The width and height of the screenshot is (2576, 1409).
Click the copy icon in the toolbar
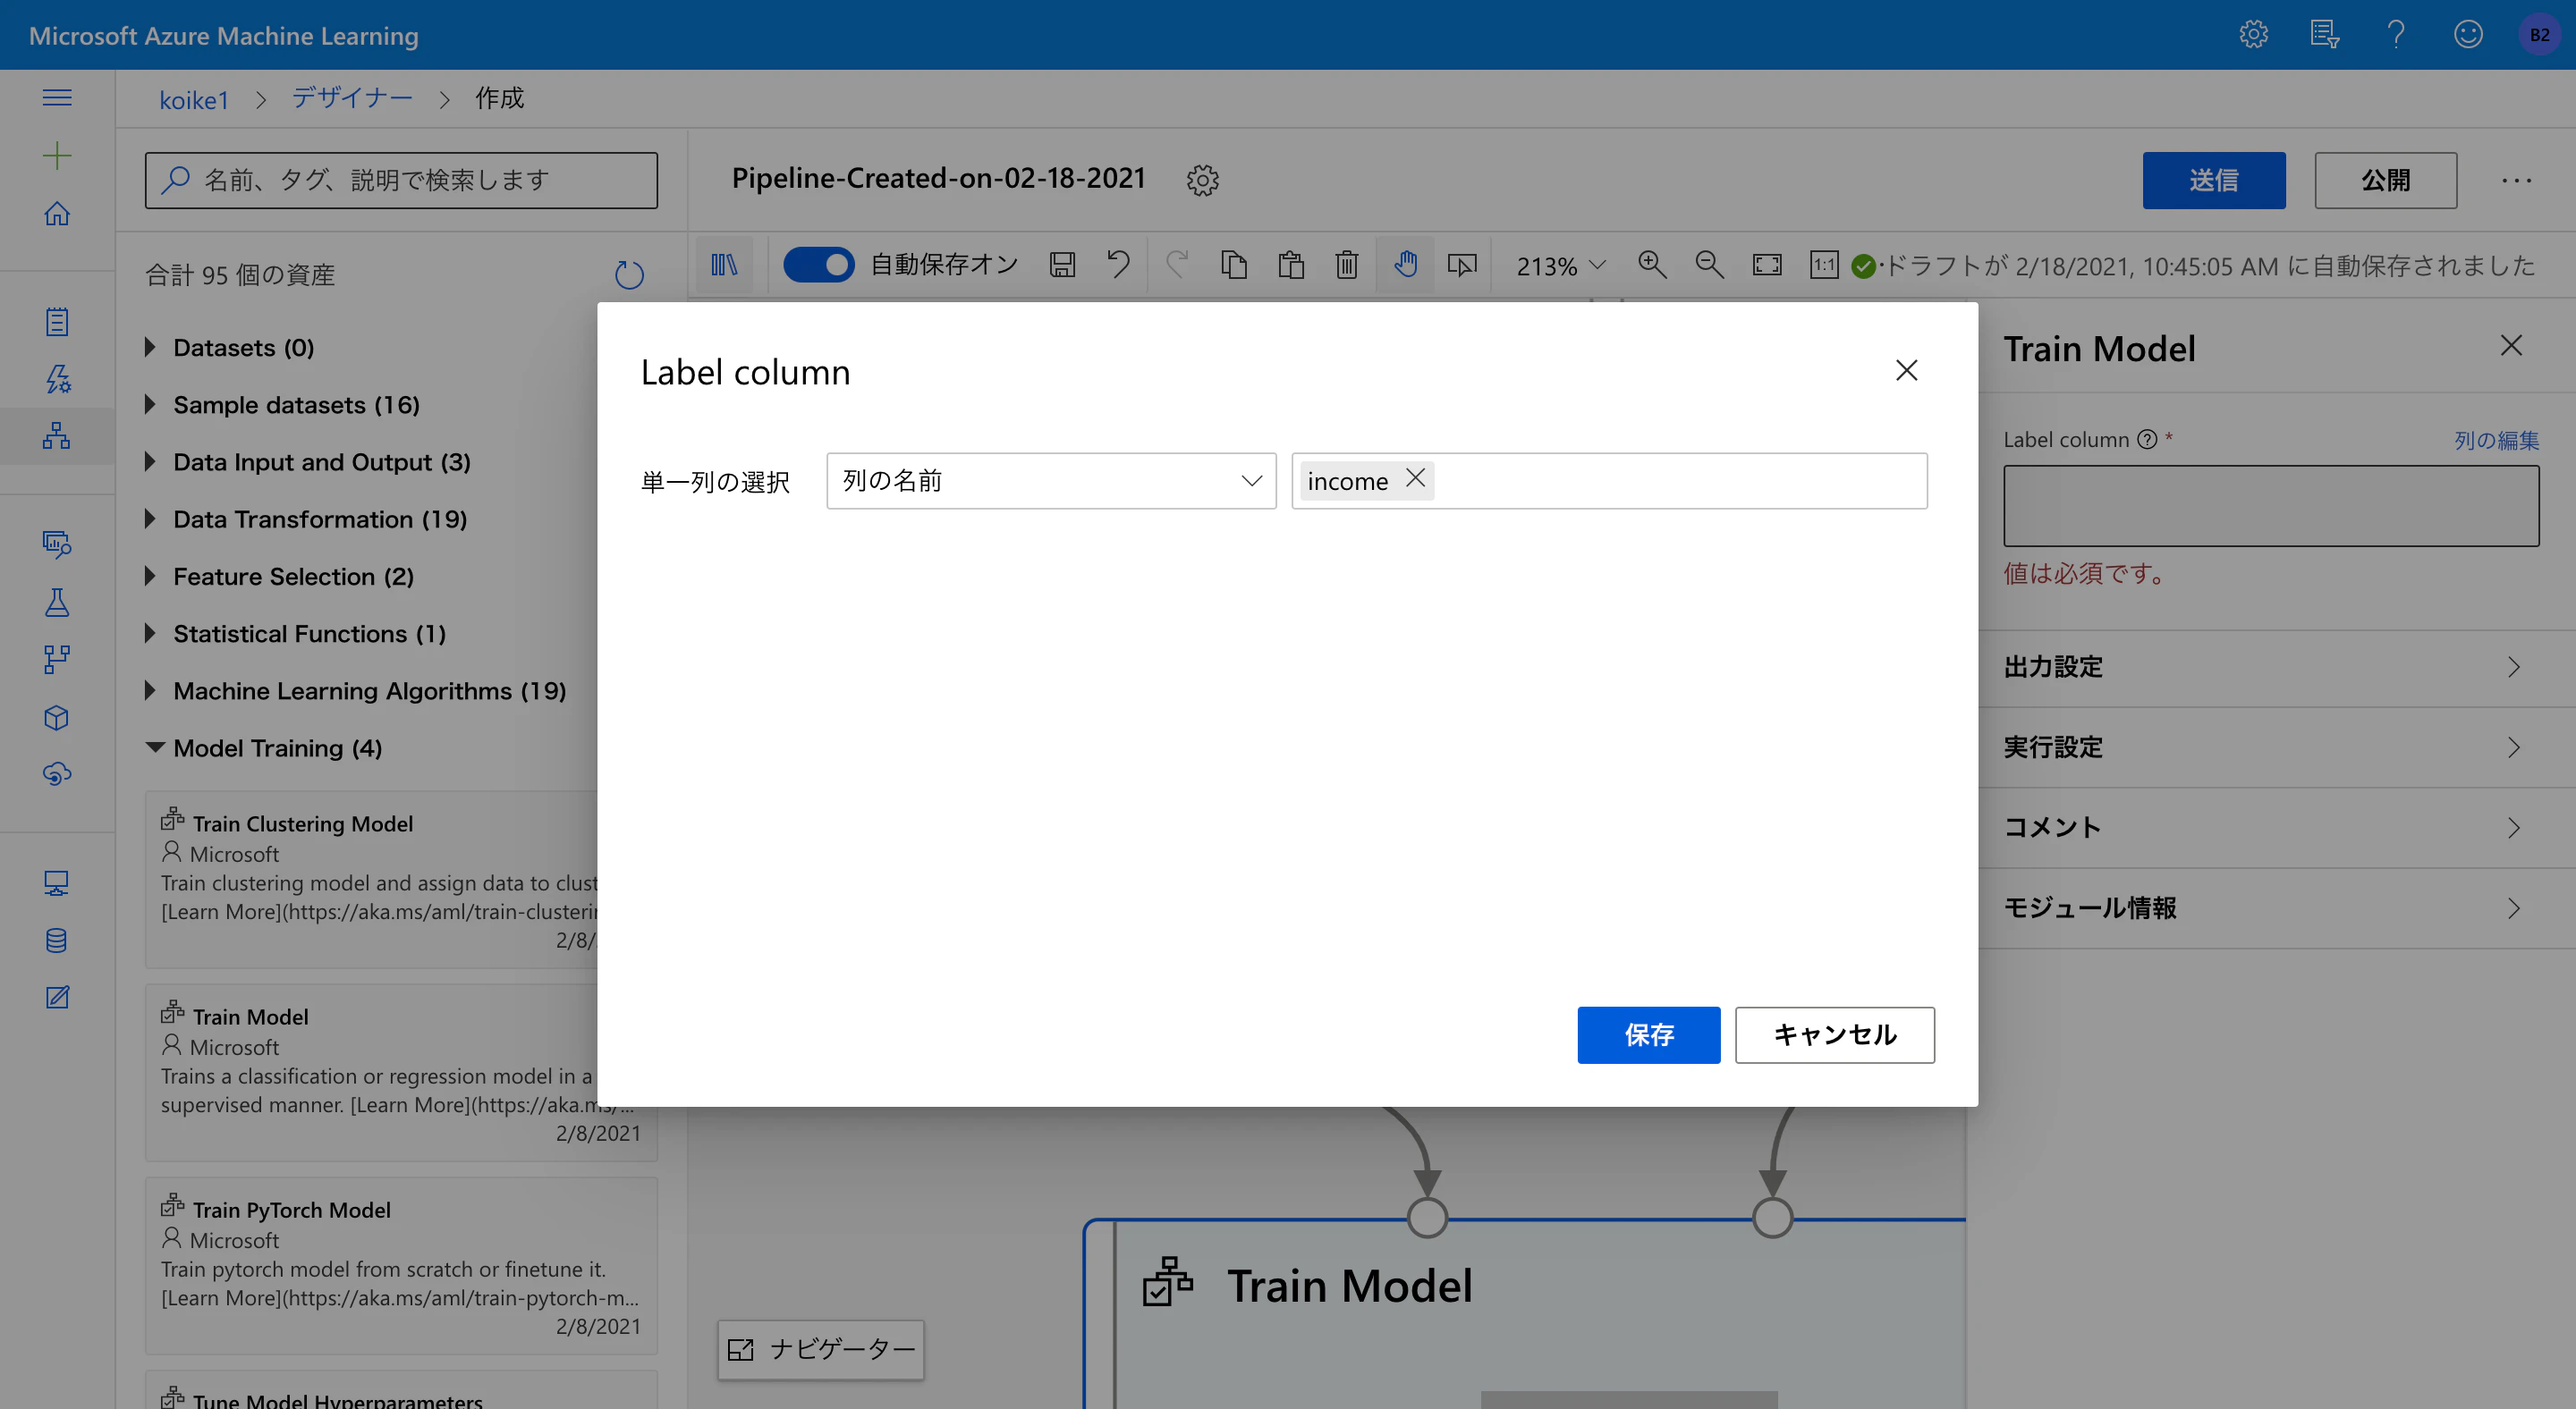(1234, 265)
